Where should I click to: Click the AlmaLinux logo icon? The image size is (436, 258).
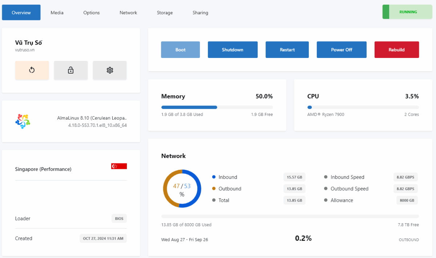(23, 121)
